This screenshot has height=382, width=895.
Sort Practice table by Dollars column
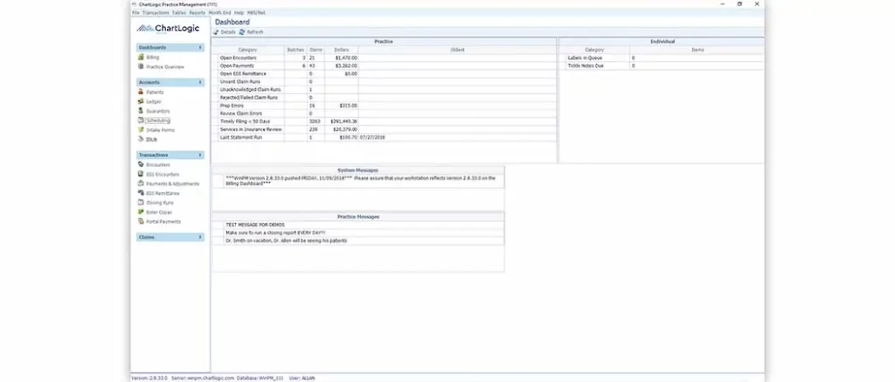[x=342, y=50]
